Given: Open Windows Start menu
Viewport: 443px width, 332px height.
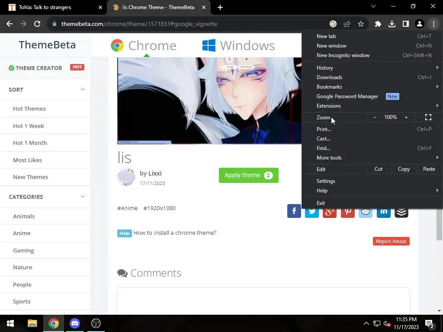Looking at the screenshot, I should pos(10,323).
